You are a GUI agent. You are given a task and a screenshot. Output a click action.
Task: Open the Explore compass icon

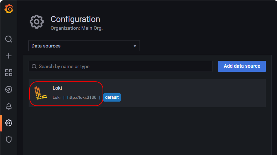[9, 89]
